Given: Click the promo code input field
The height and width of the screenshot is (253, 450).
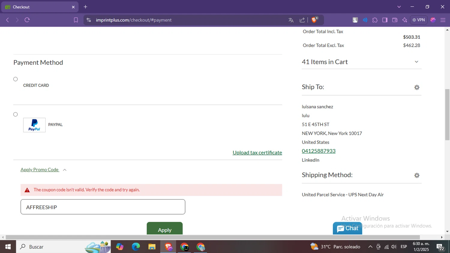Looking at the screenshot, I should 103,207.
